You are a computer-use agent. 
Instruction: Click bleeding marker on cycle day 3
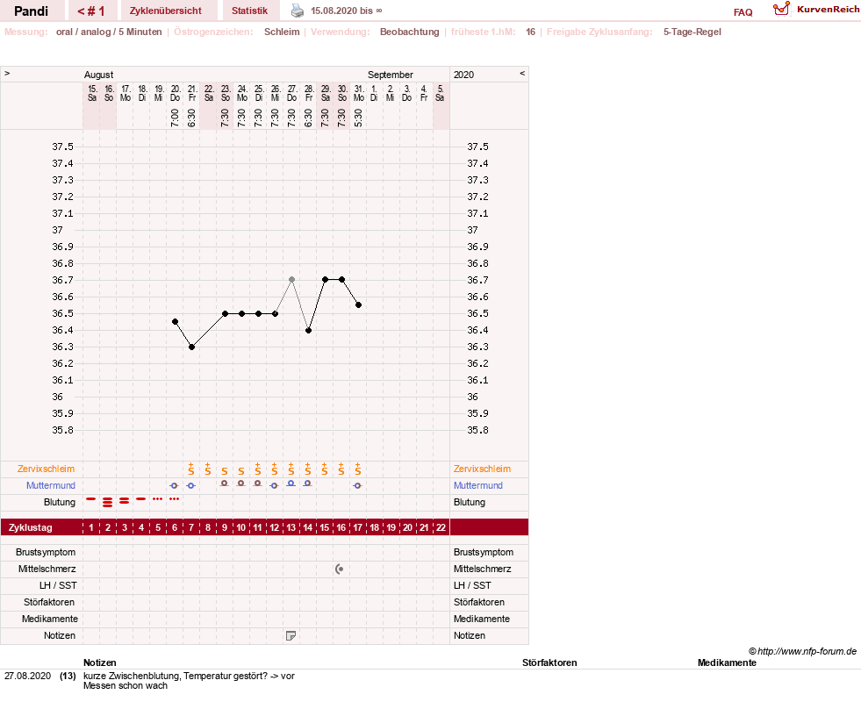pos(124,500)
